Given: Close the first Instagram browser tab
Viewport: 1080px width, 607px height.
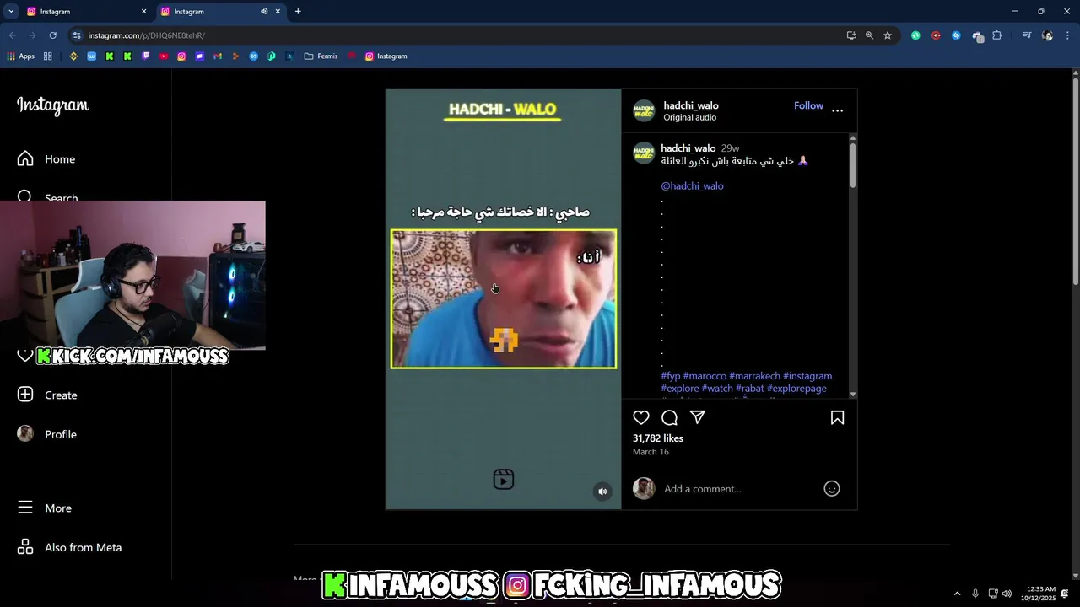Looking at the screenshot, I should pyautogui.click(x=143, y=12).
